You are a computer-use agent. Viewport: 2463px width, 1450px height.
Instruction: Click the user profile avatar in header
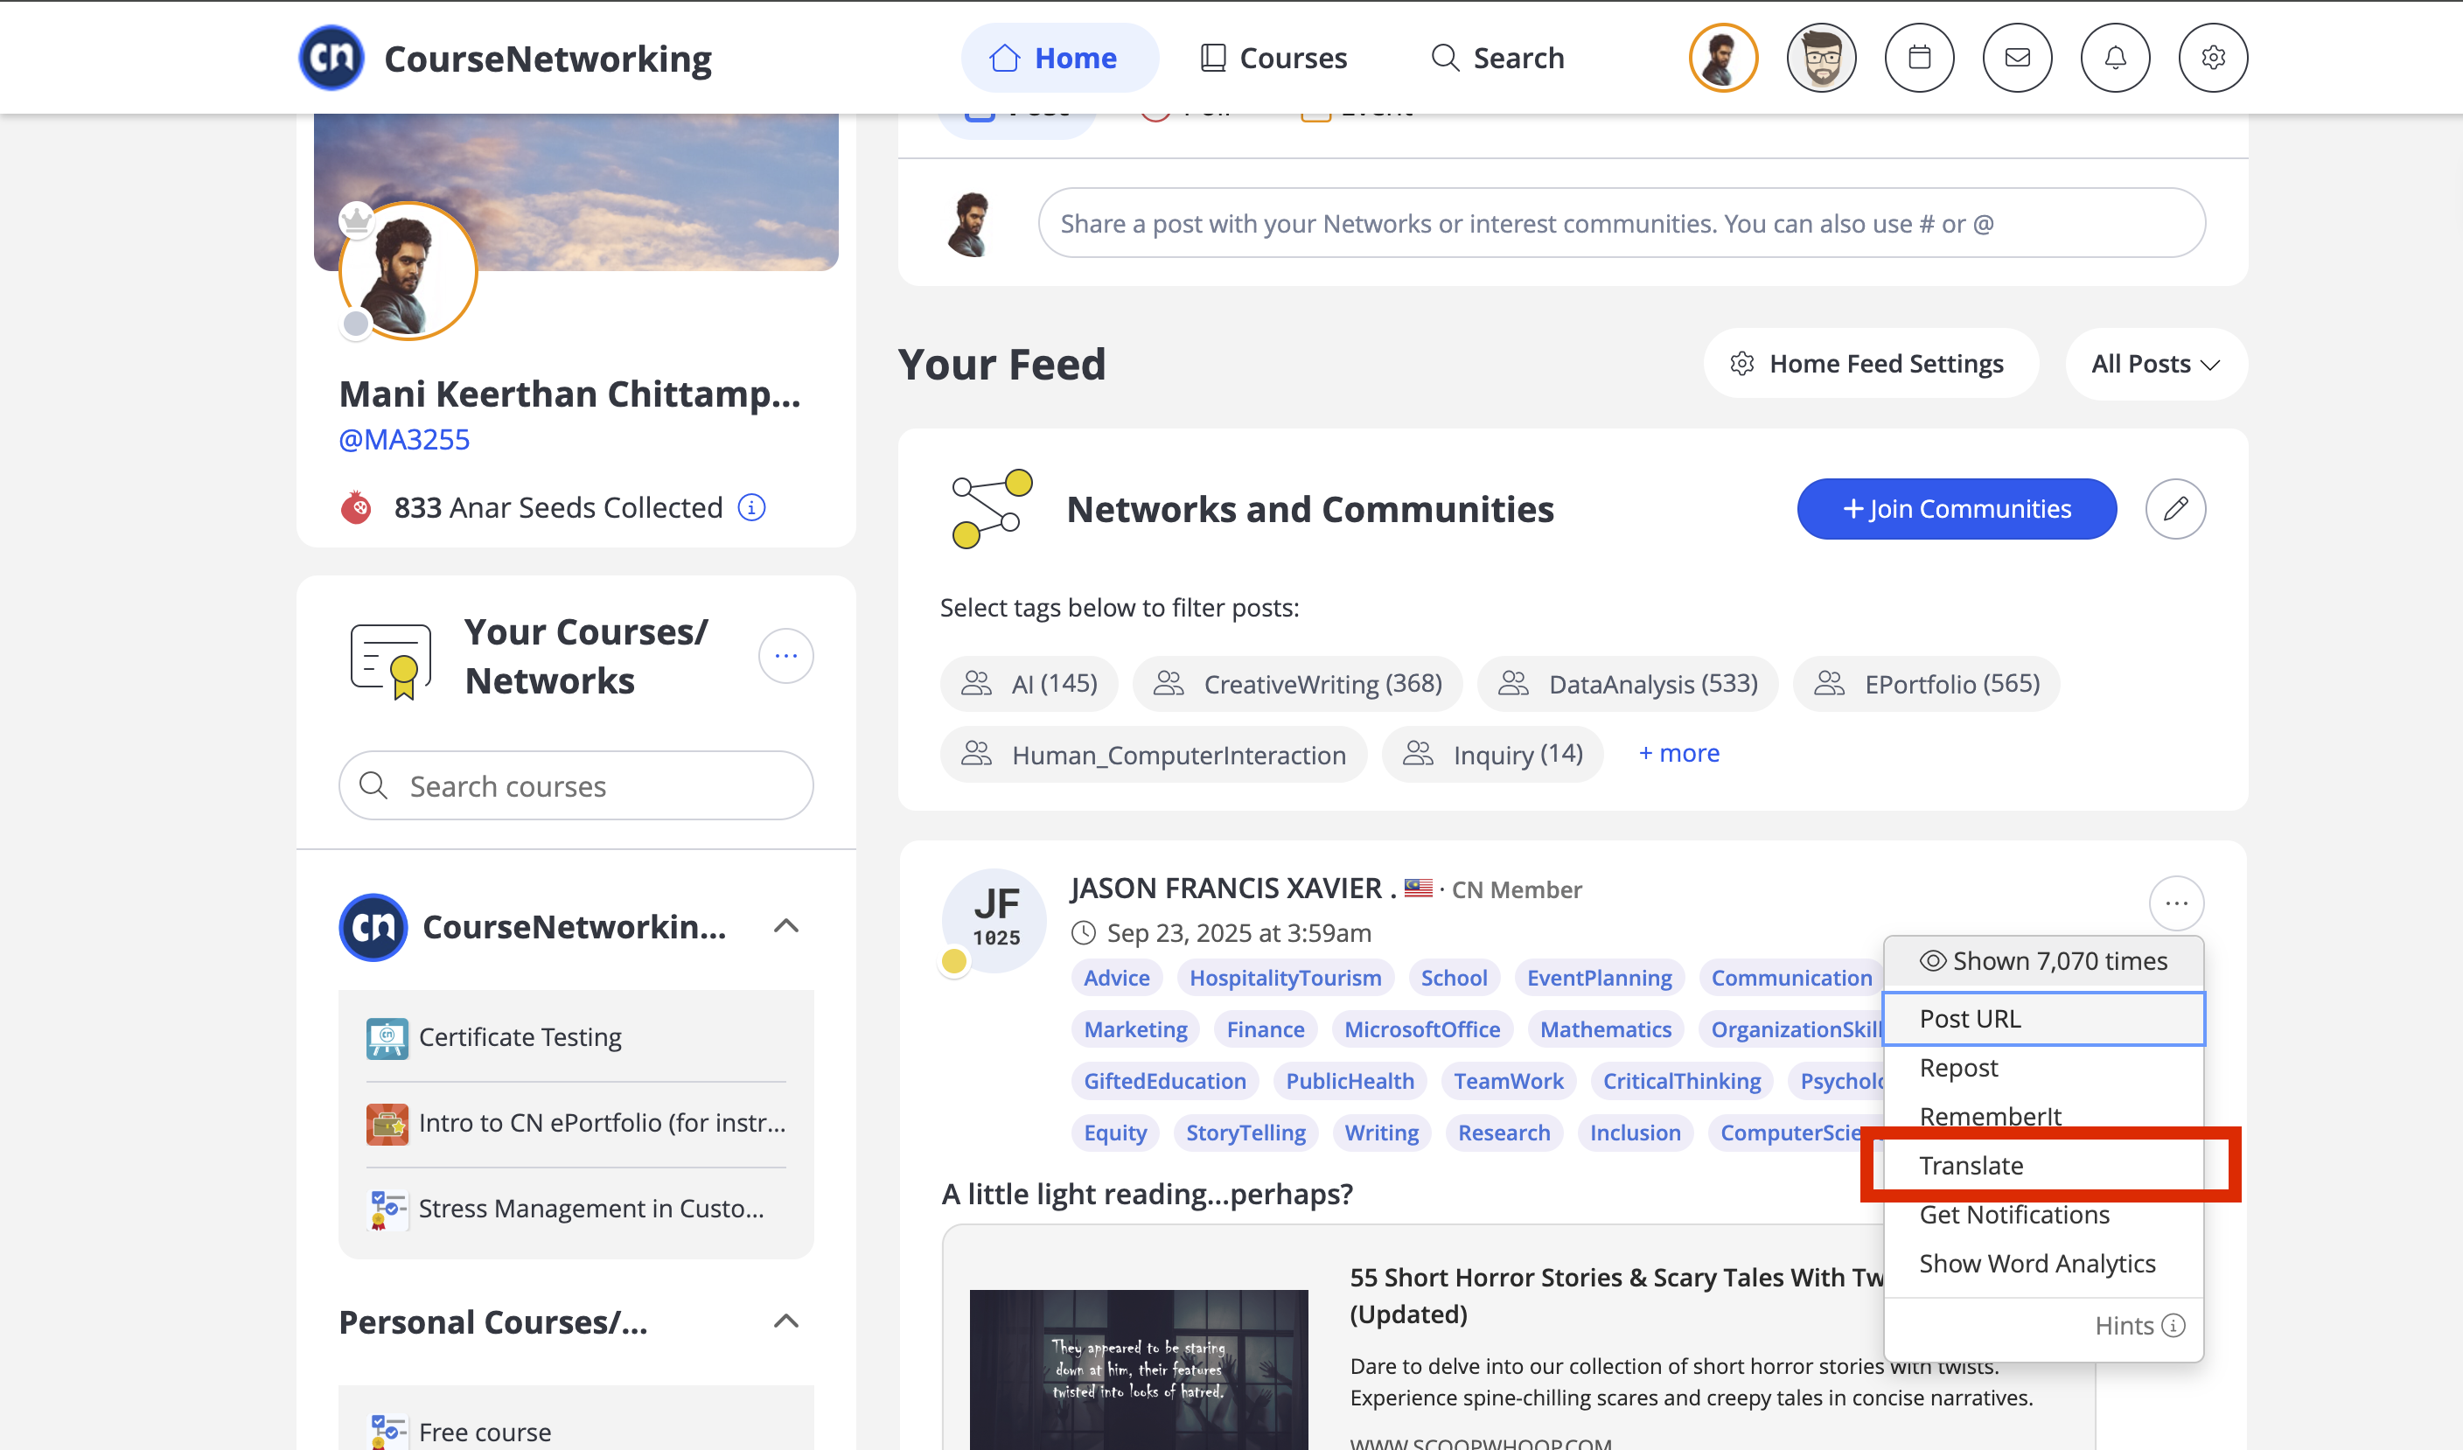click(x=1723, y=58)
